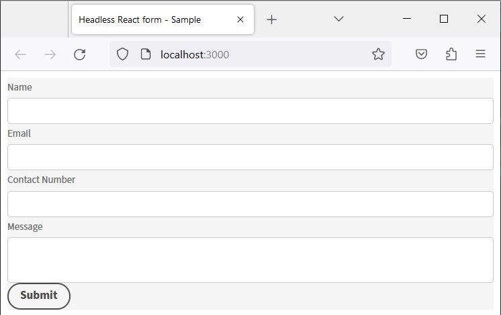Click inside the Message text area
This screenshot has width=501, height=315.
[250, 260]
